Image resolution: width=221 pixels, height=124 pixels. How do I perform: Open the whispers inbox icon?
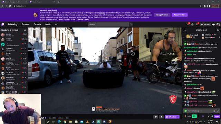[x=192, y=24]
